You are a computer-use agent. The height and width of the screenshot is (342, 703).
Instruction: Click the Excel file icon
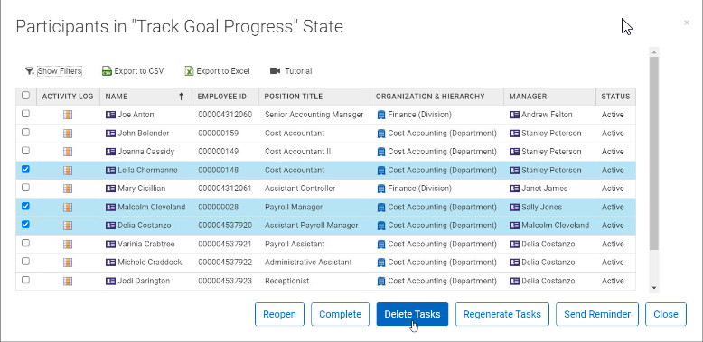[x=189, y=70]
